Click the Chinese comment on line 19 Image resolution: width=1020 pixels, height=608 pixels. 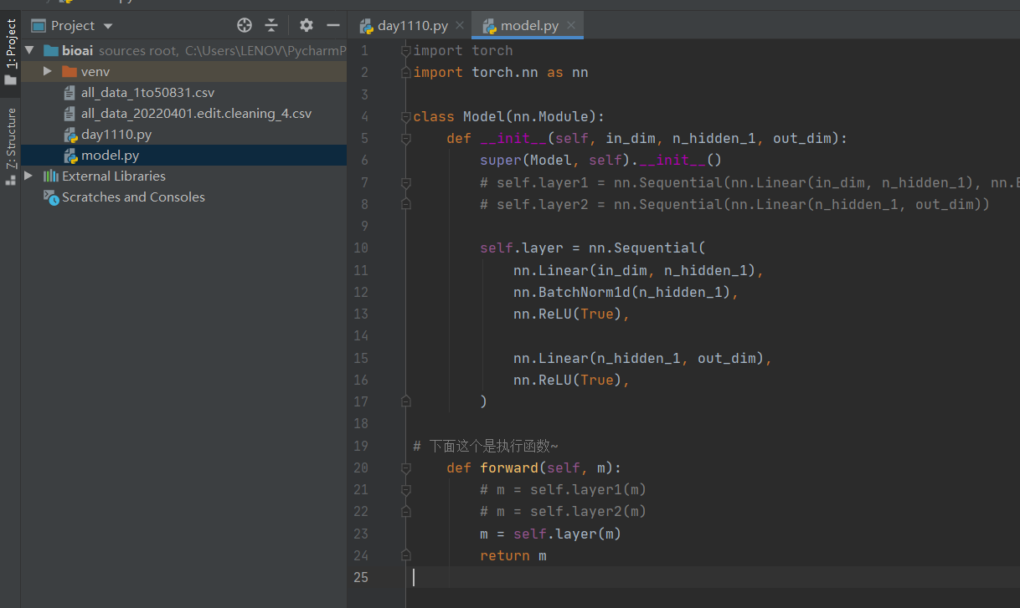pos(486,447)
